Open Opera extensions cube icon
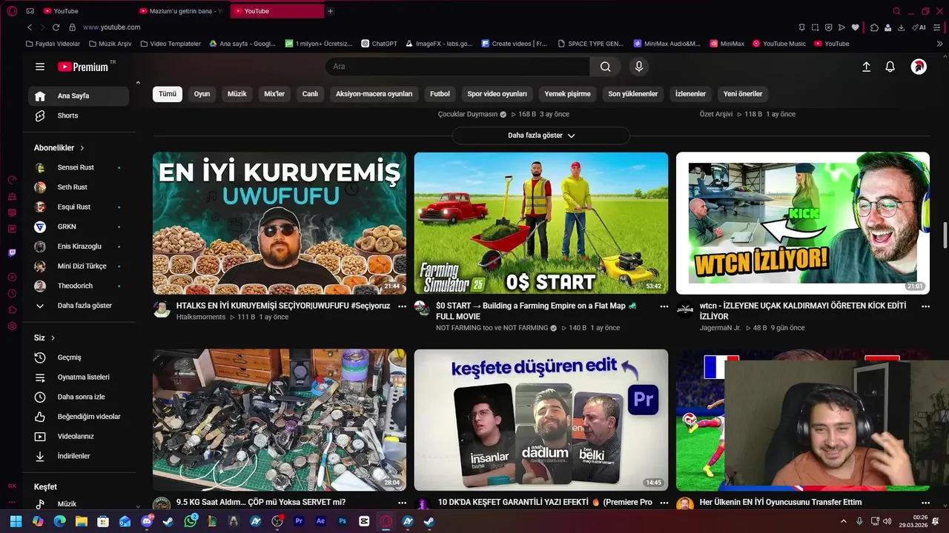This screenshot has height=533, width=949. click(875, 27)
